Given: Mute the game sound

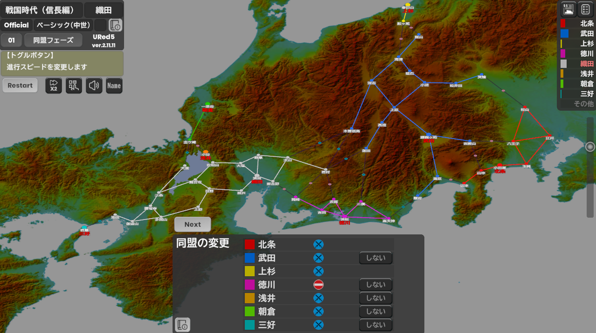Looking at the screenshot, I should click(x=94, y=86).
